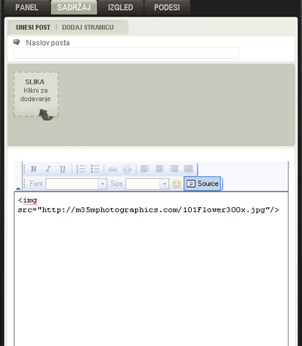The width and height of the screenshot is (302, 346).
Task: Insert a numbered list
Action: [x=81, y=169]
